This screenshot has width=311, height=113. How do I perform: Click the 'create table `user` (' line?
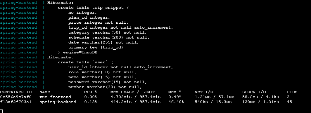pyautogui.click(x=85, y=62)
